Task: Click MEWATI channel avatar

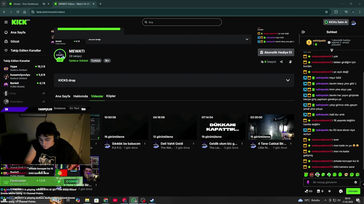Action: pos(60,55)
